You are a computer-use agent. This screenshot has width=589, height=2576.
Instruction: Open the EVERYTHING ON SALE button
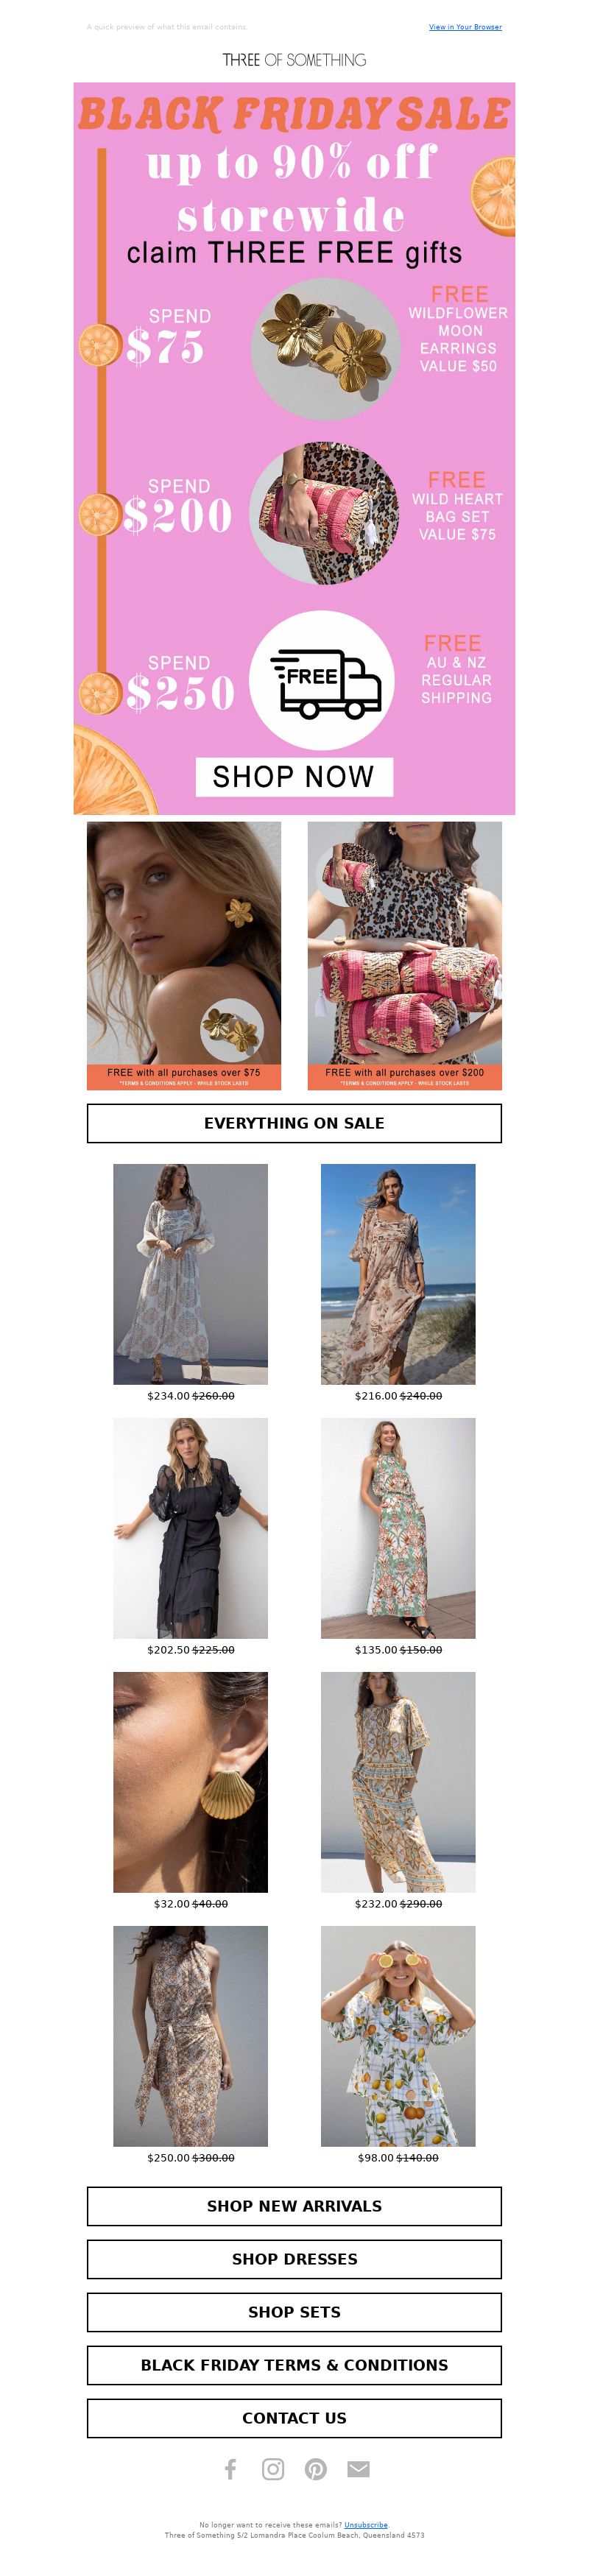294,1123
